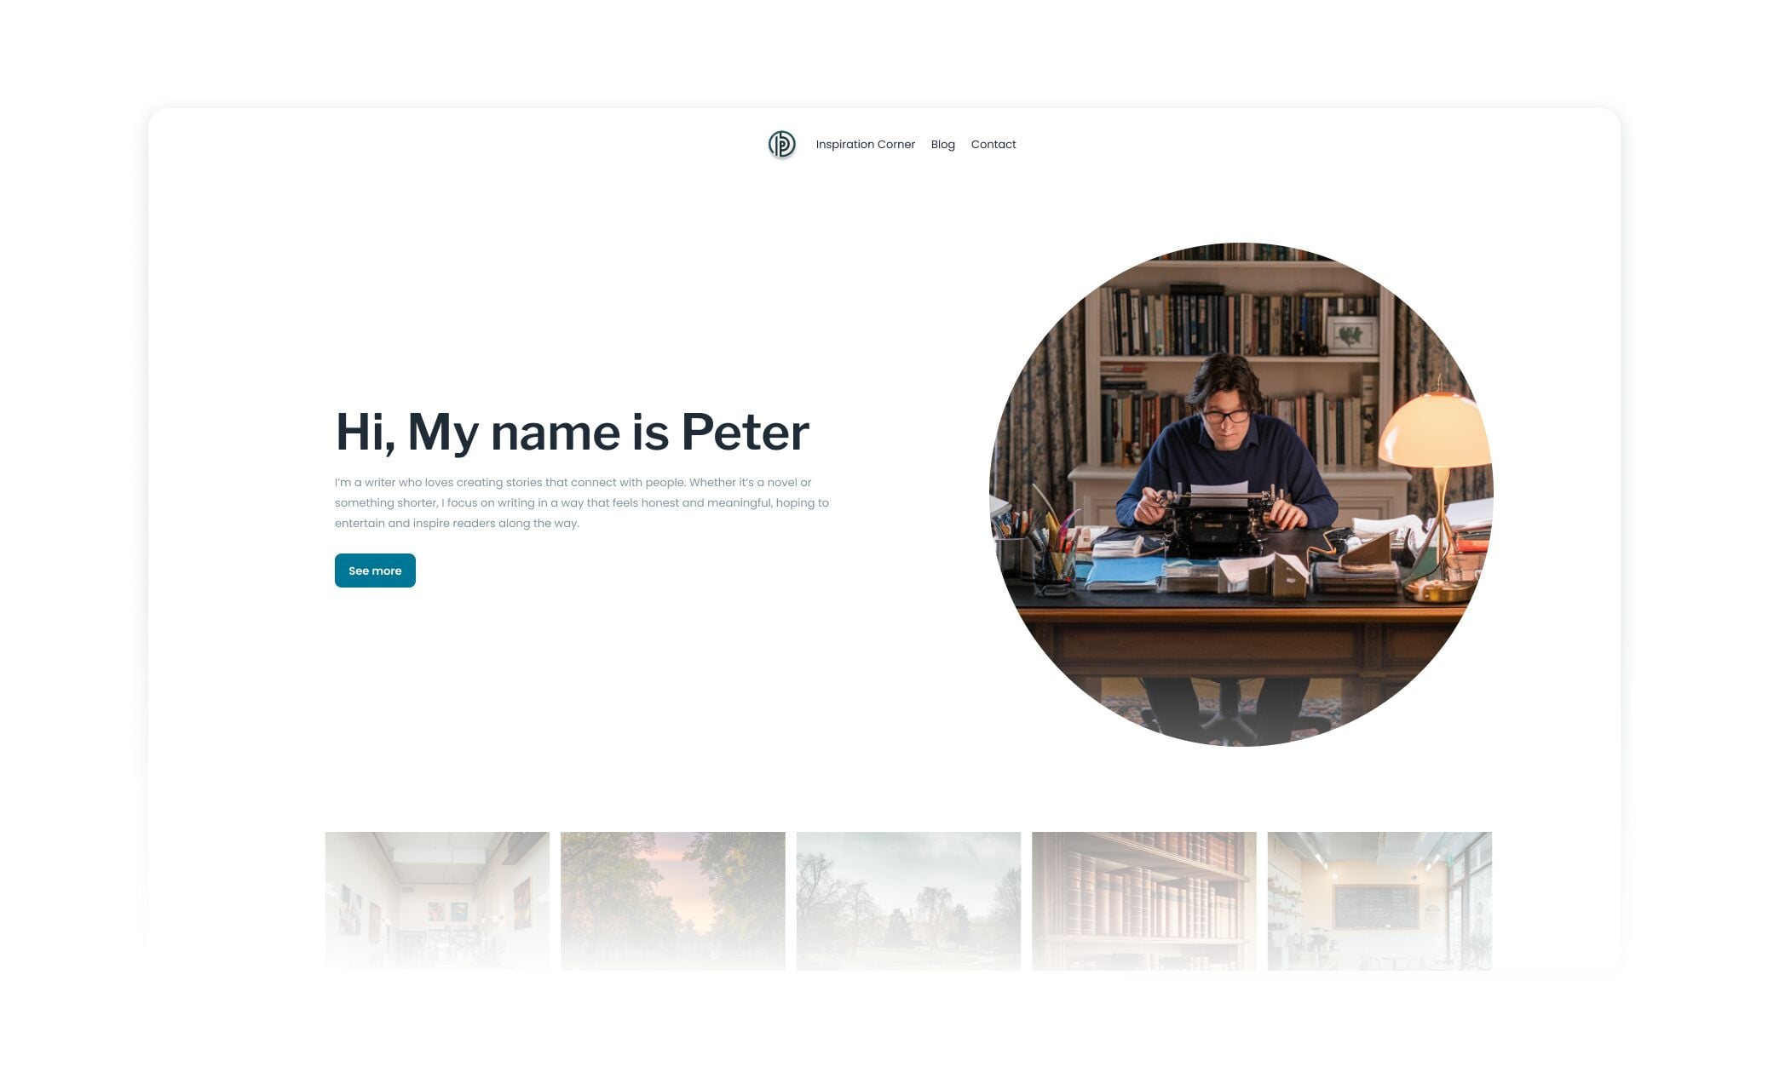Viewport: 1768px width, 1078px height.
Task: Click the circular P logo icon
Action: (x=781, y=145)
